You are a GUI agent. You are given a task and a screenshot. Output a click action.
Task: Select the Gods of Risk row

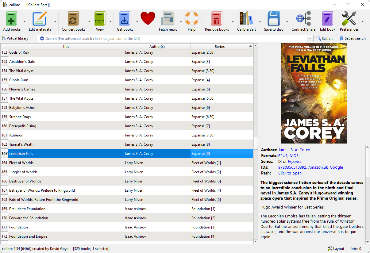click(x=127, y=52)
